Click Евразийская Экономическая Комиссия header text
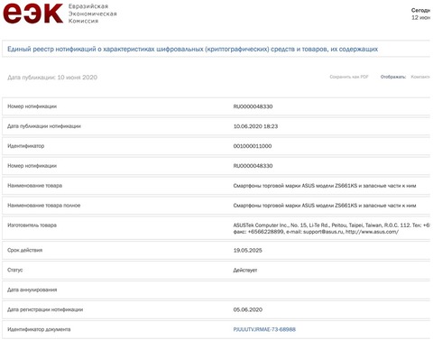The width and height of the screenshot is (433, 340). pyautogui.click(x=92, y=14)
